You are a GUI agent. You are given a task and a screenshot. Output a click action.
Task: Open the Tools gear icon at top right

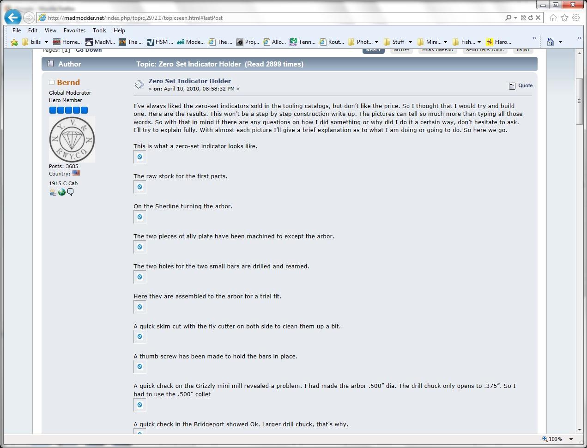click(576, 18)
